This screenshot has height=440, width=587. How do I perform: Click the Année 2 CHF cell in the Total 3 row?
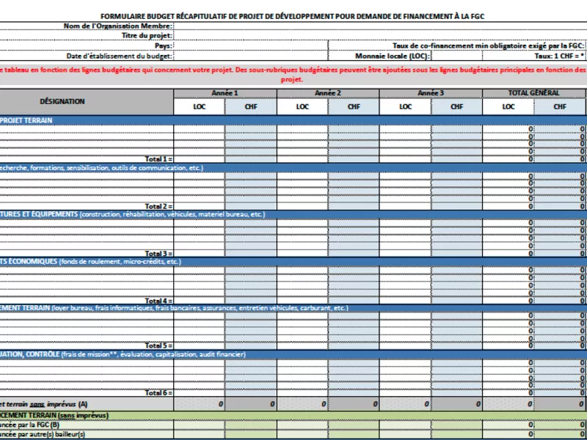[x=354, y=253]
